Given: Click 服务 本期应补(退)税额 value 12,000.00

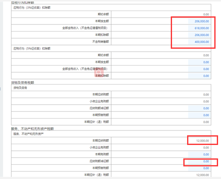Looking at the screenshot, I should [203, 175].
